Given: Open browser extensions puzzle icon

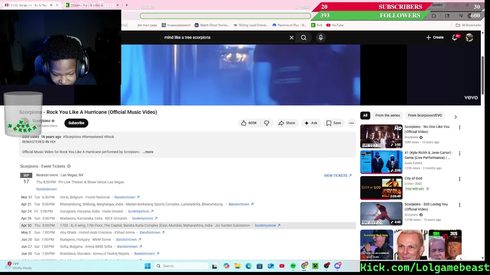Looking at the screenshot, I should tap(434, 16).
